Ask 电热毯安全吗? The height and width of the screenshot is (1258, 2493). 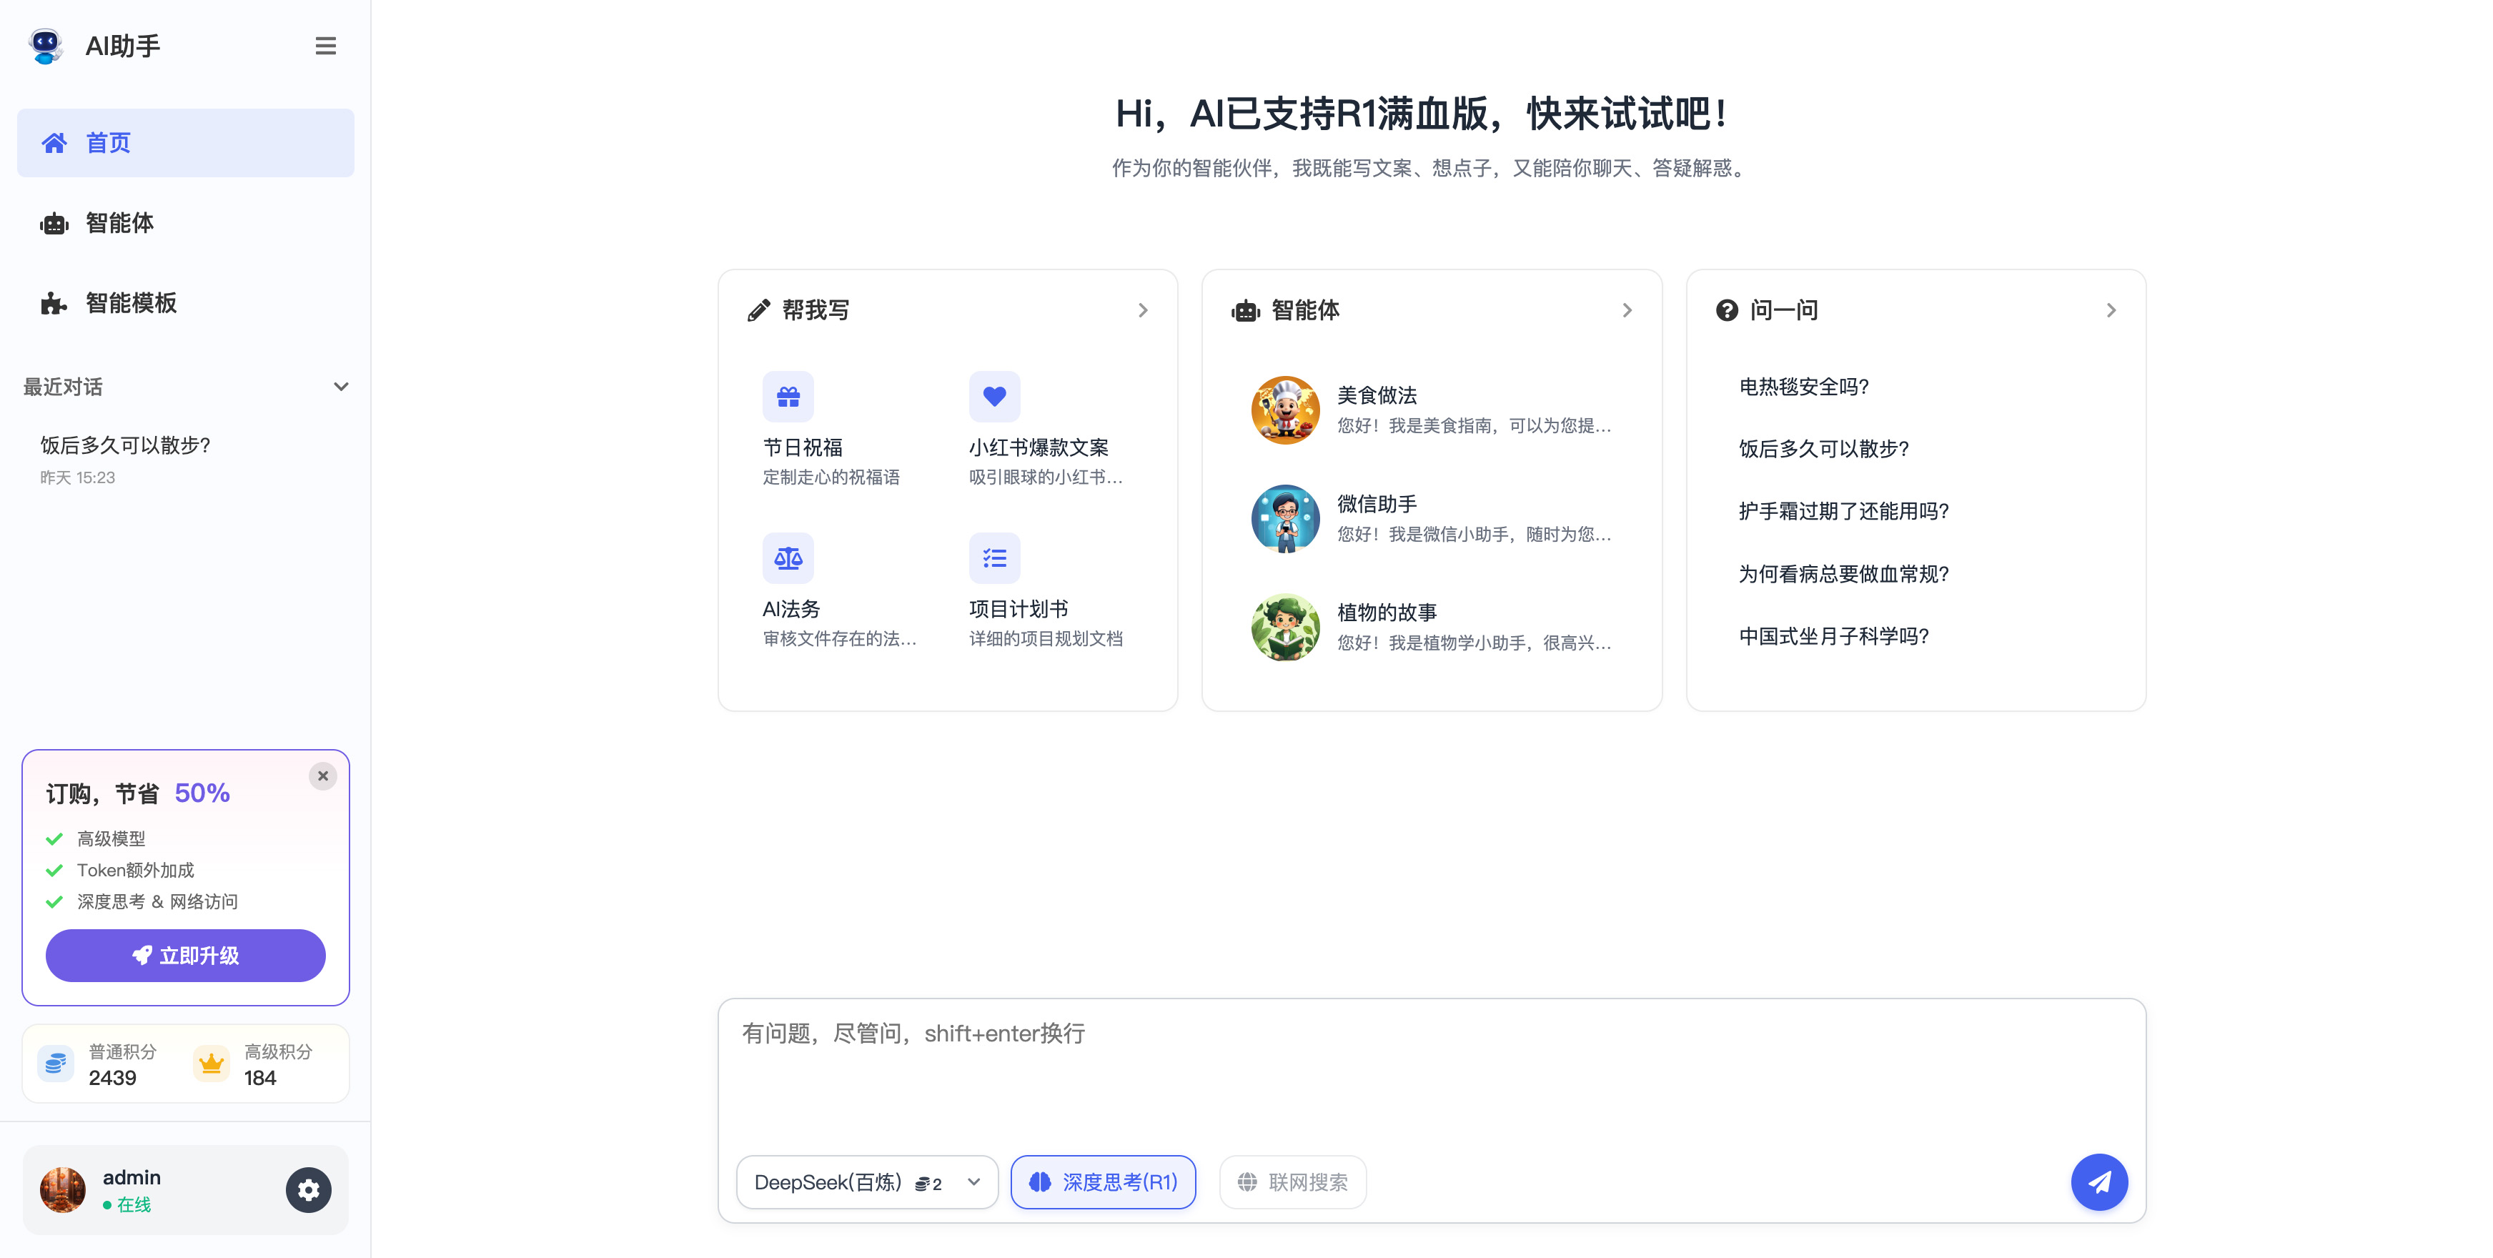(x=1804, y=386)
